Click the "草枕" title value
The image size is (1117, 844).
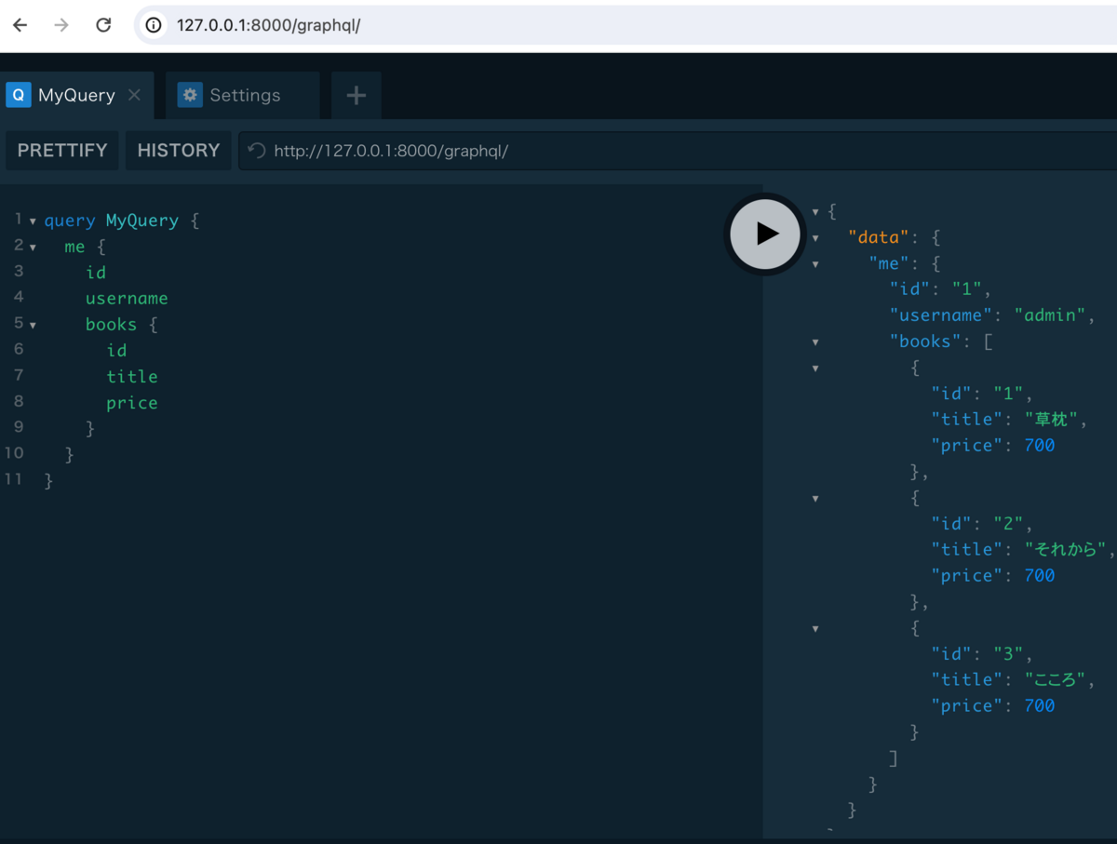pyautogui.click(x=1052, y=420)
